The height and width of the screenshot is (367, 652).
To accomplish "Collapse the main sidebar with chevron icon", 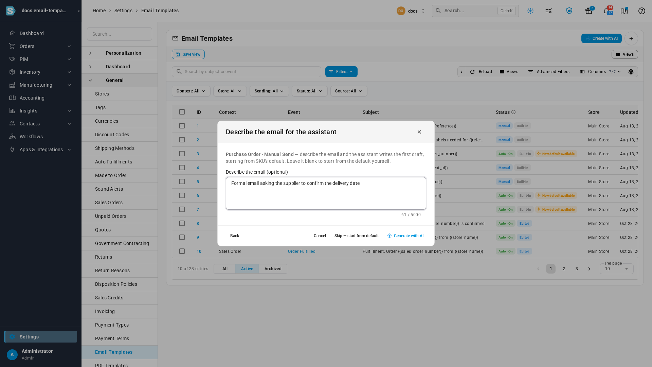I will coord(79,11).
